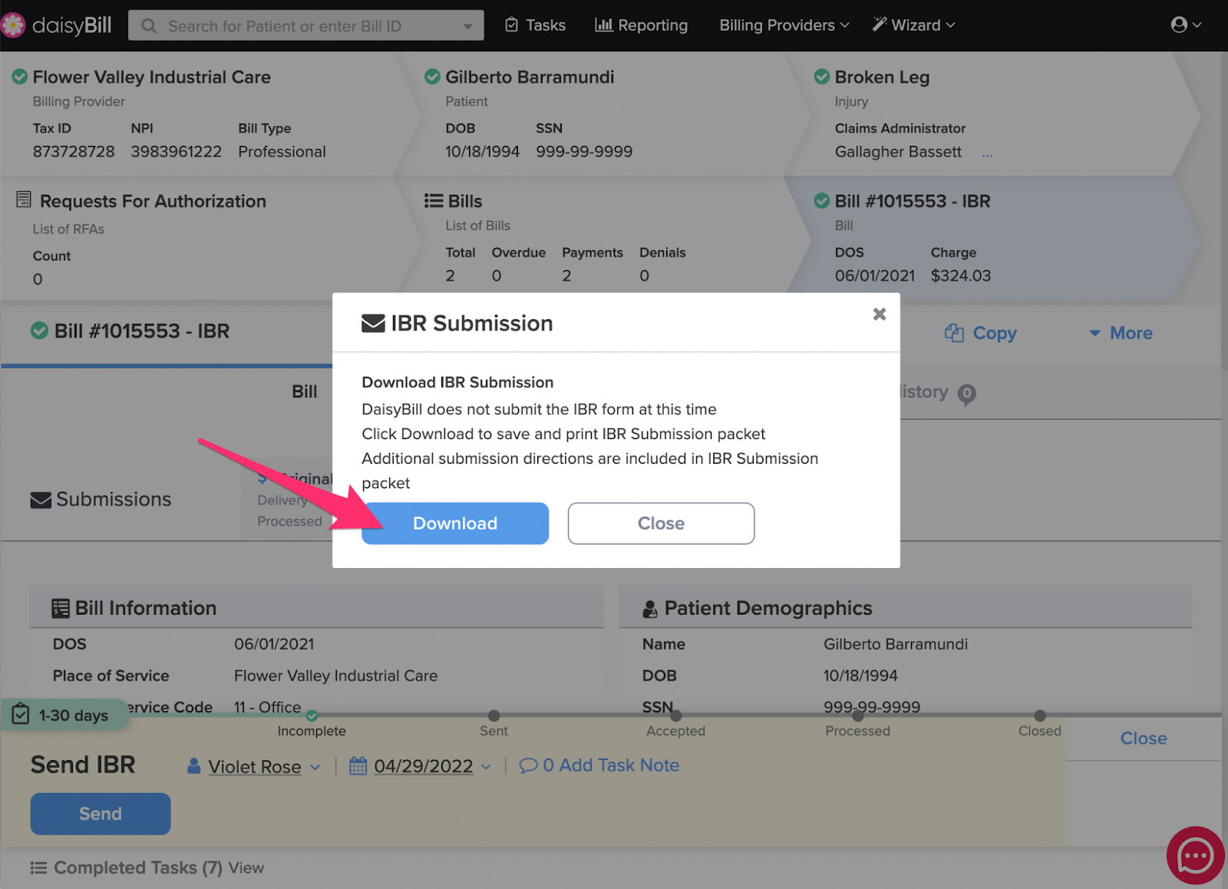Click the blue Send button

[x=101, y=814]
